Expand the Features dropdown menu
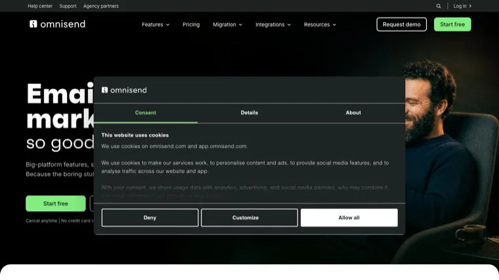 point(156,24)
